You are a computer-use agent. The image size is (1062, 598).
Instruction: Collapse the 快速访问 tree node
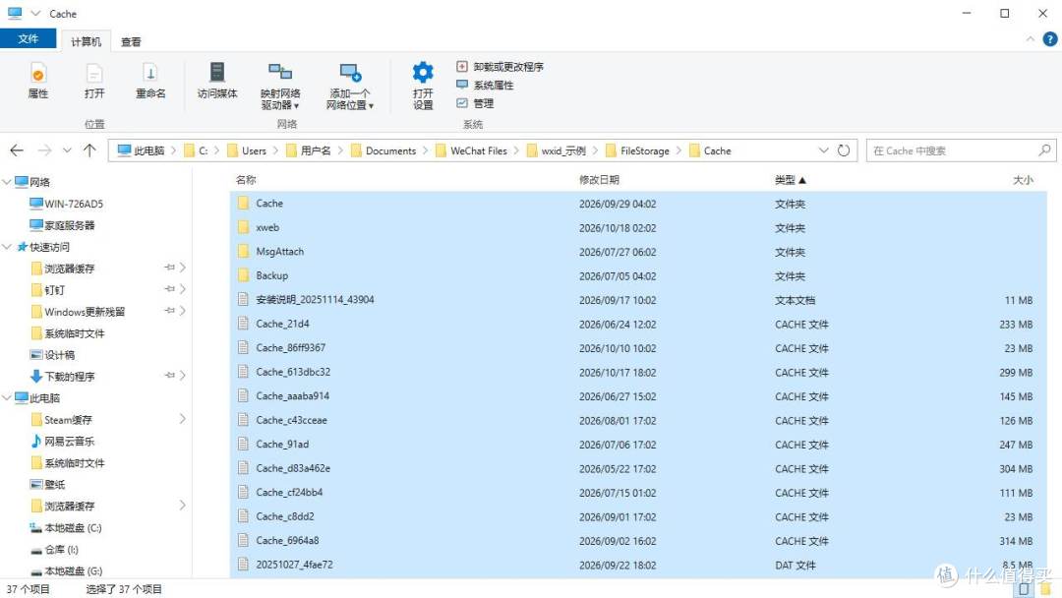coord(7,247)
